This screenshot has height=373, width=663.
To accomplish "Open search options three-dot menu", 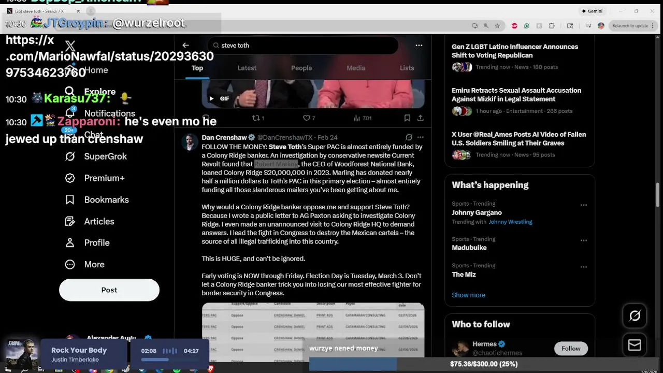I will click(419, 46).
